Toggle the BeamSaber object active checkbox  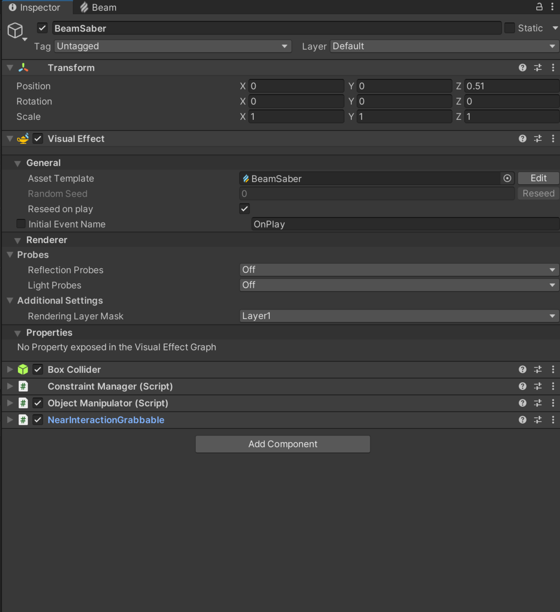coord(42,28)
